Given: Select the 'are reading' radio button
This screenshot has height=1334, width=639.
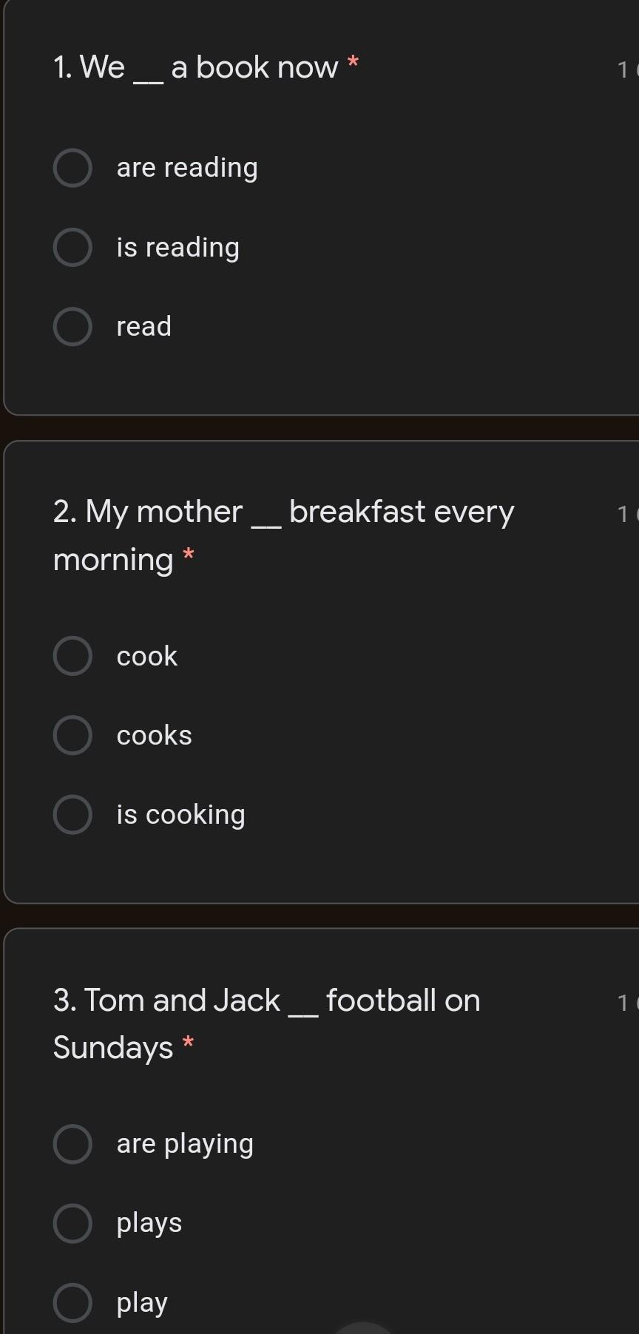Looking at the screenshot, I should 72,168.
